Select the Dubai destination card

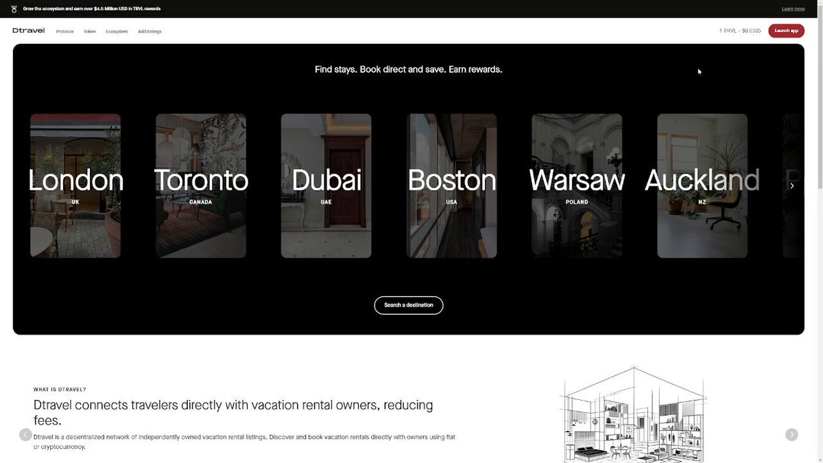coord(326,186)
